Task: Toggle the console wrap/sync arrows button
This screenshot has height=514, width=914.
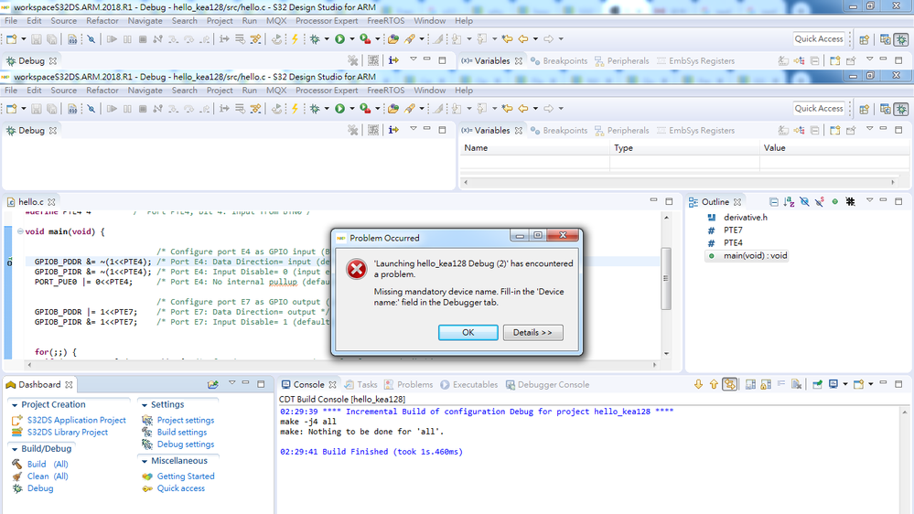Action: pos(729,384)
